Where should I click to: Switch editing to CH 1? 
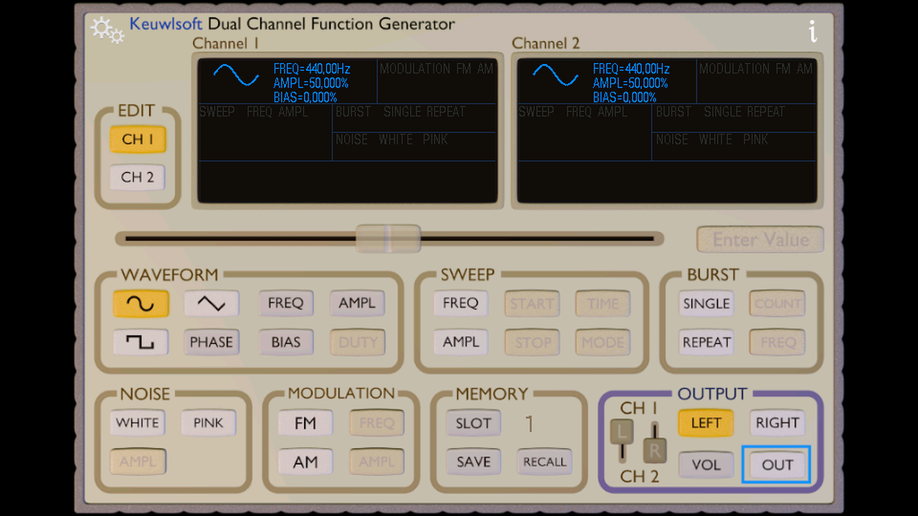click(138, 140)
